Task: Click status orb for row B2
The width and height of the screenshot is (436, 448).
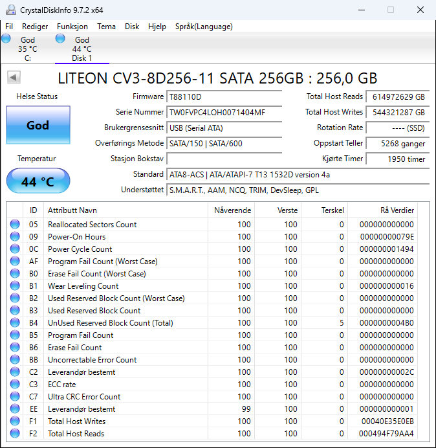Action: (x=15, y=298)
